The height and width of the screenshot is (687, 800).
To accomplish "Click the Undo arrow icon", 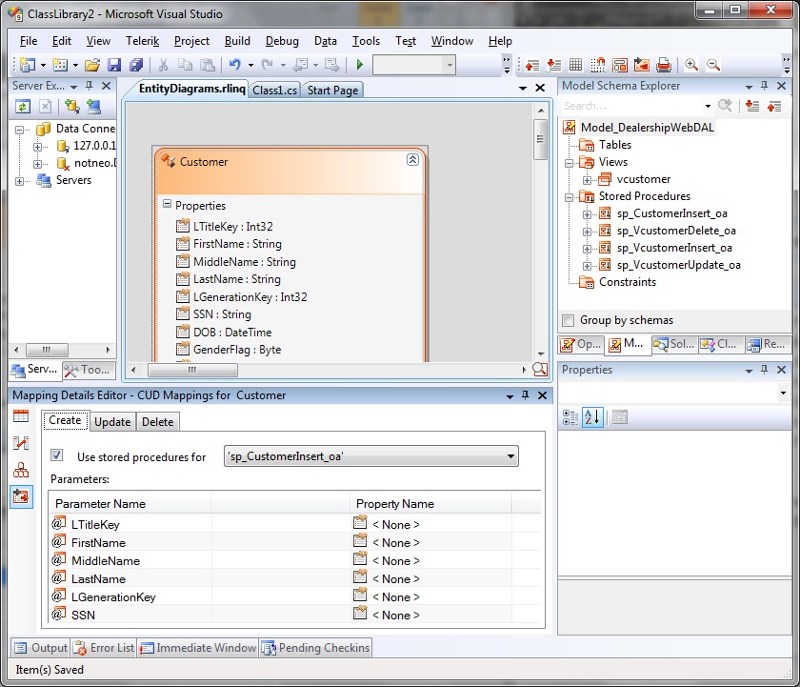I will pyautogui.click(x=234, y=65).
